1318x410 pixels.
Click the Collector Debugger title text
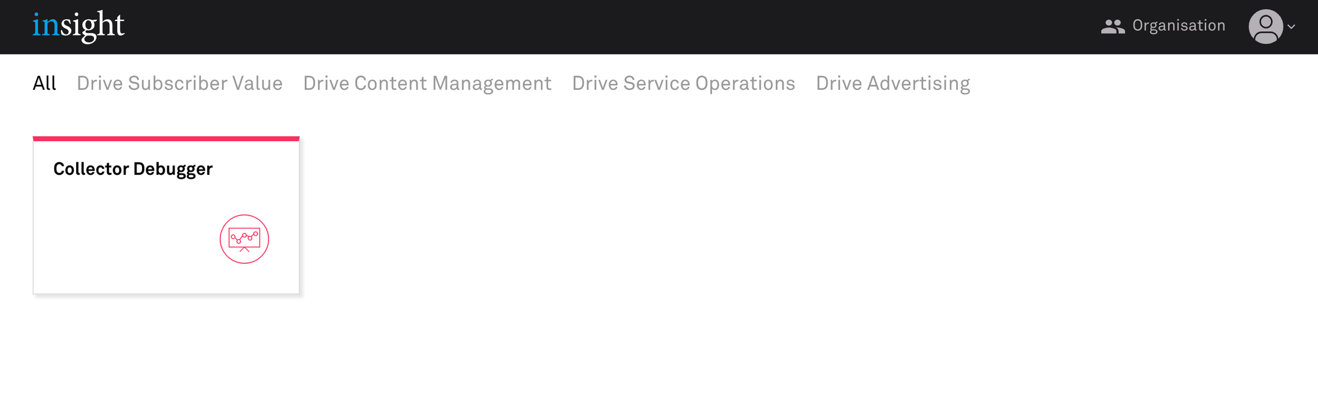pyautogui.click(x=133, y=169)
